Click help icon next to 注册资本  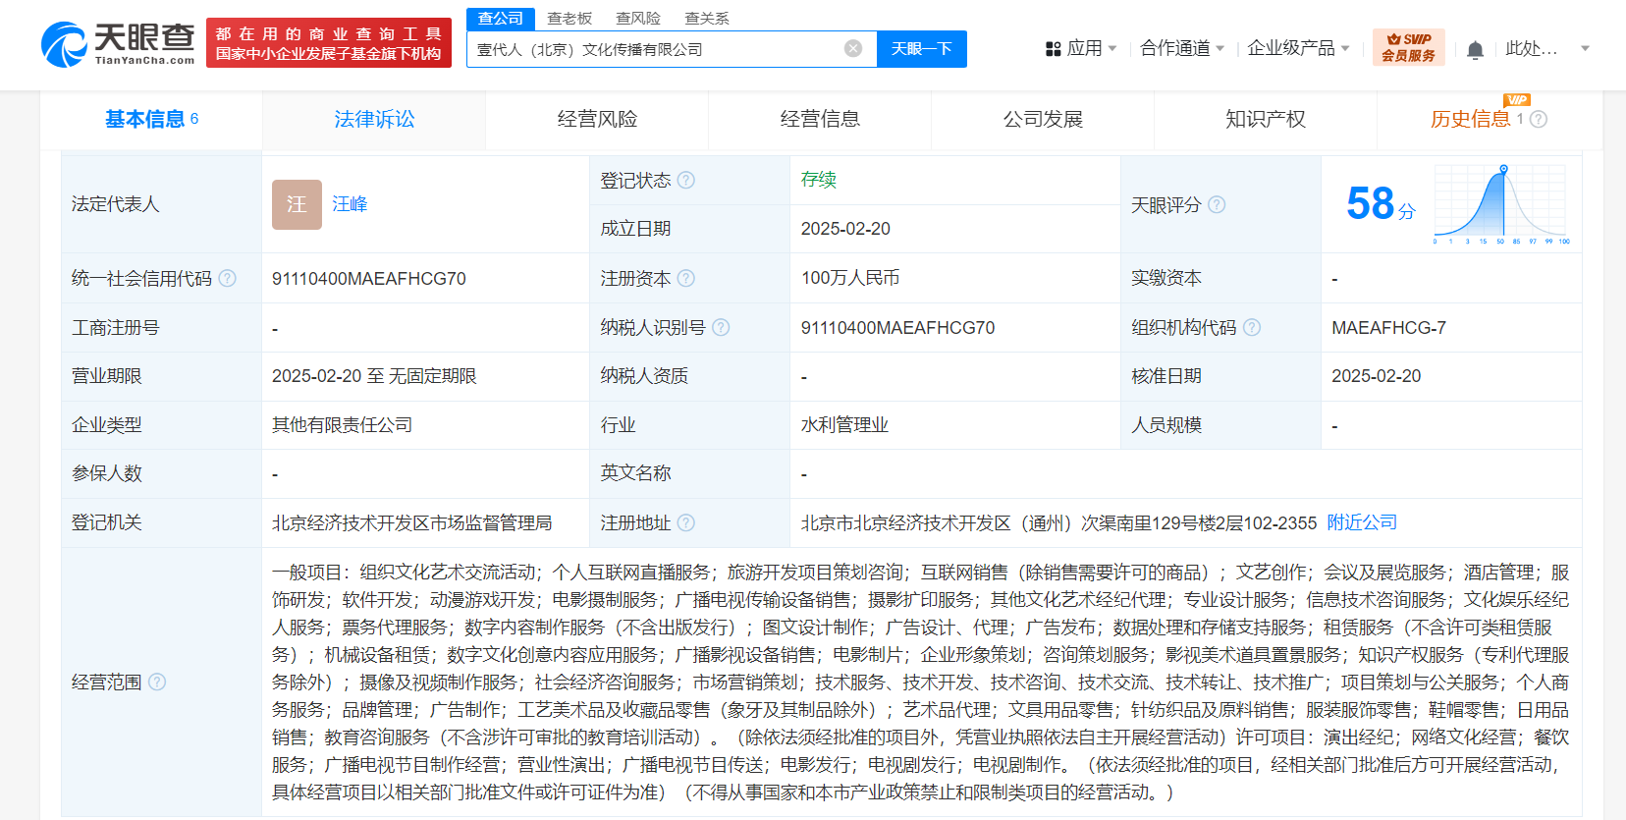click(686, 278)
